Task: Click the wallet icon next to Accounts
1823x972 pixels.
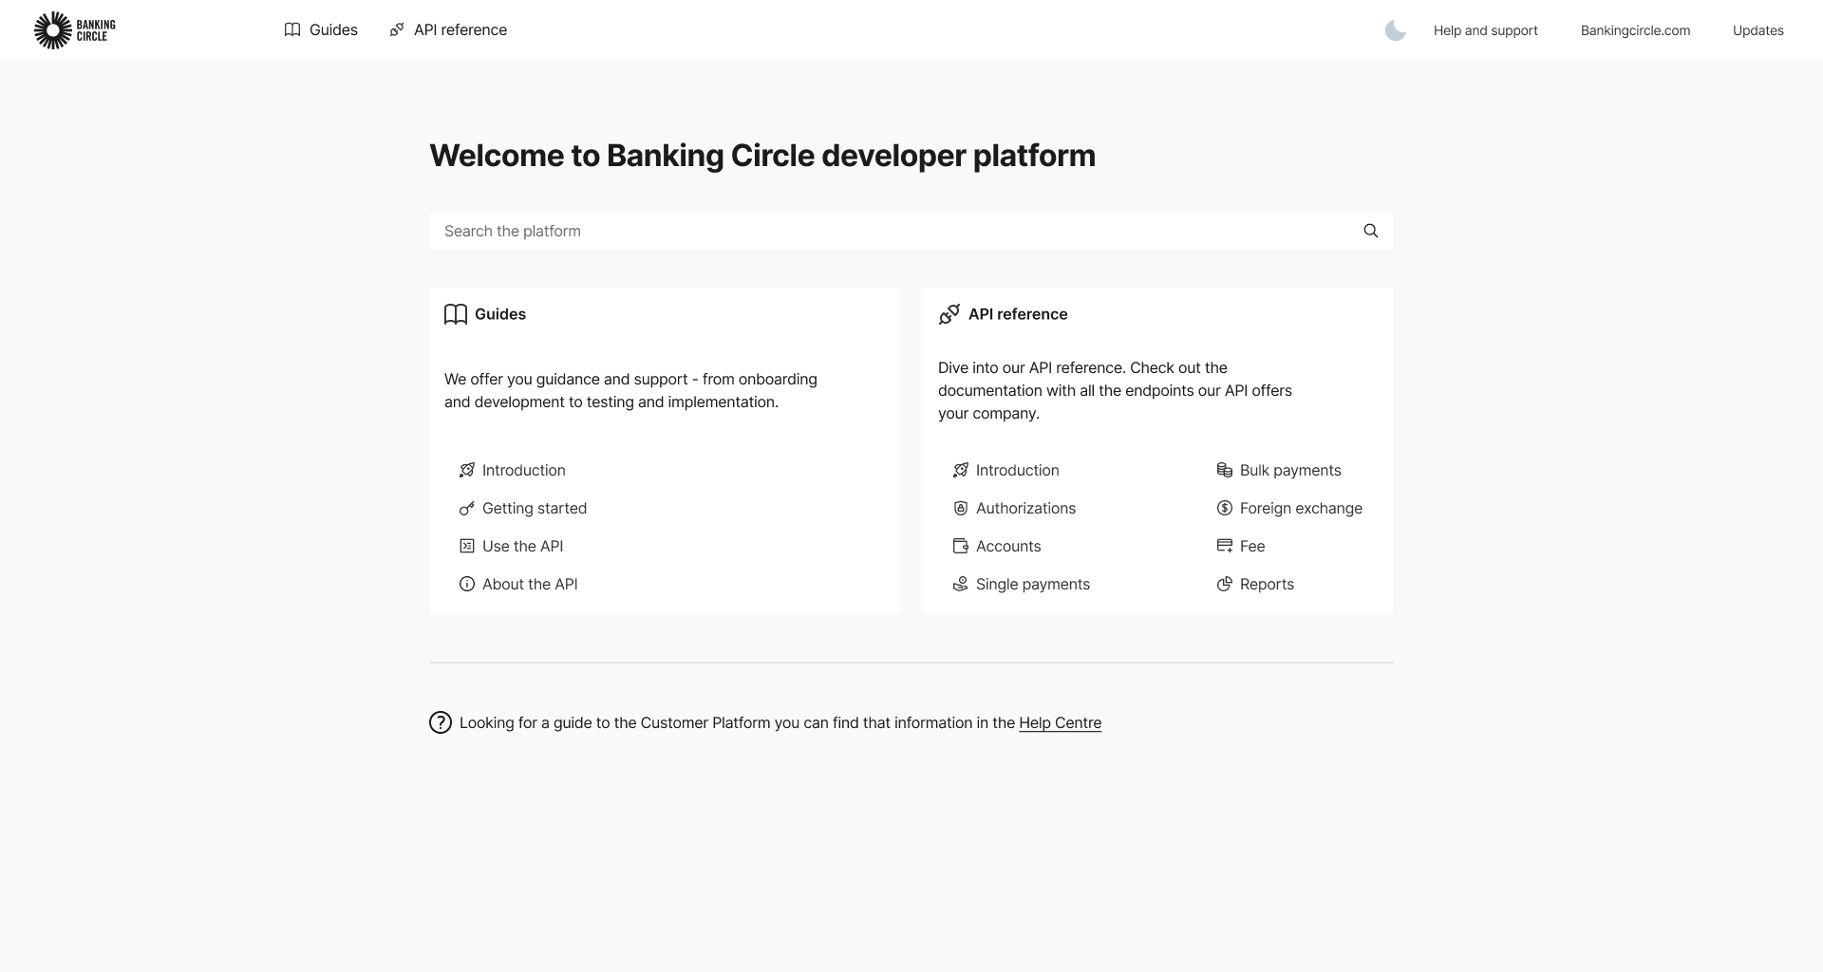Action: tap(961, 546)
